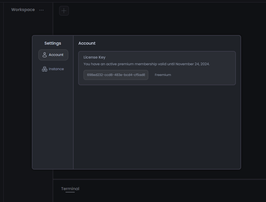This screenshot has height=202, width=266.
Task: Switch to the Instance settings tab label
Action: [56, 69]
